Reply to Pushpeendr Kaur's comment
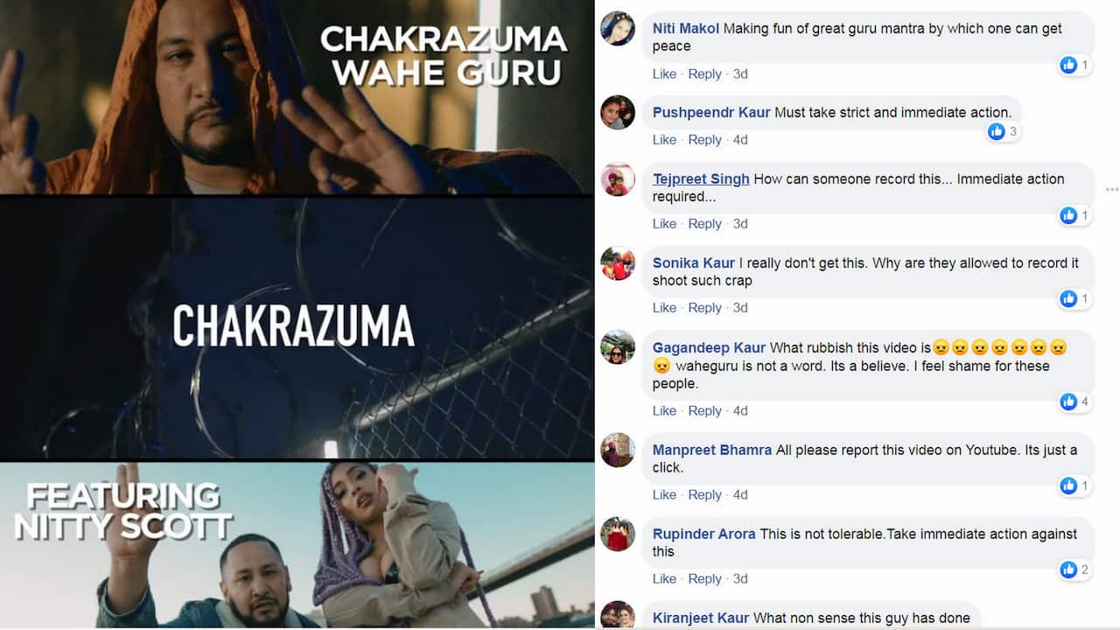The image size is (1120, 630). (x=704, y=139)
